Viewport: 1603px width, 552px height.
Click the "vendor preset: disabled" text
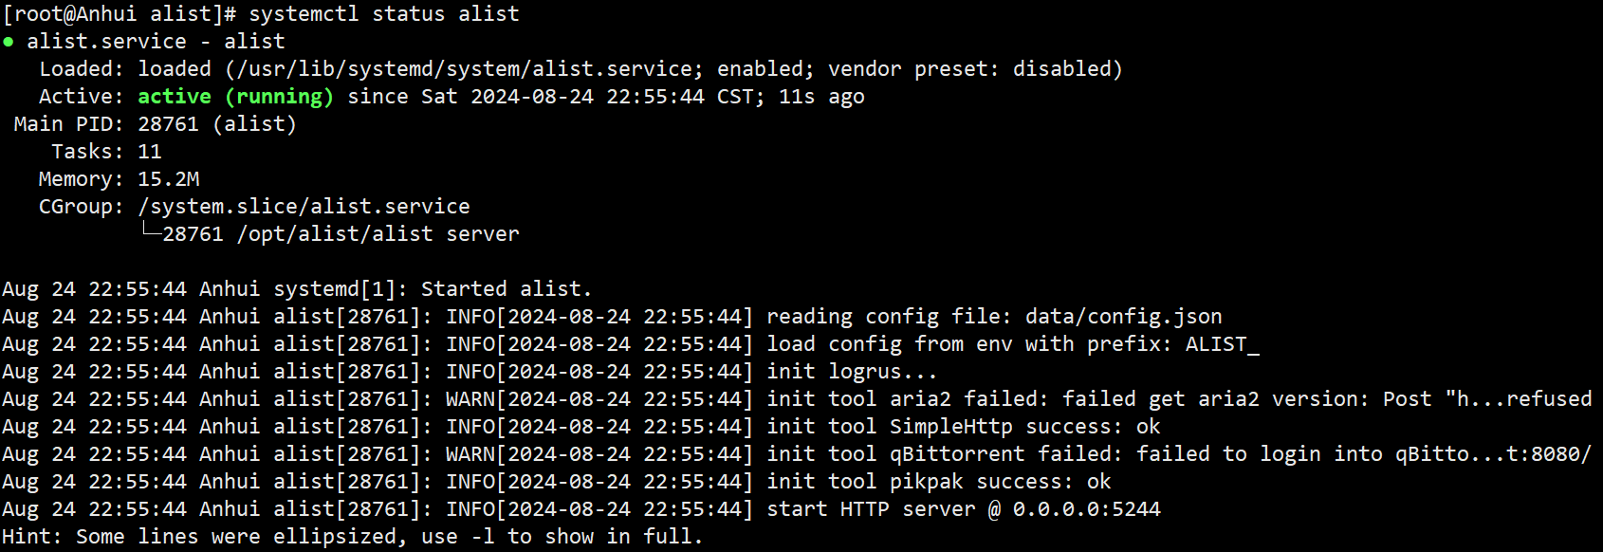click(x=972, y=69)
